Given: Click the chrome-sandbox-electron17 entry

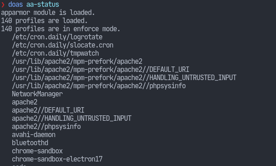Looking at the screenshot, I should click(x=57, y=159).
